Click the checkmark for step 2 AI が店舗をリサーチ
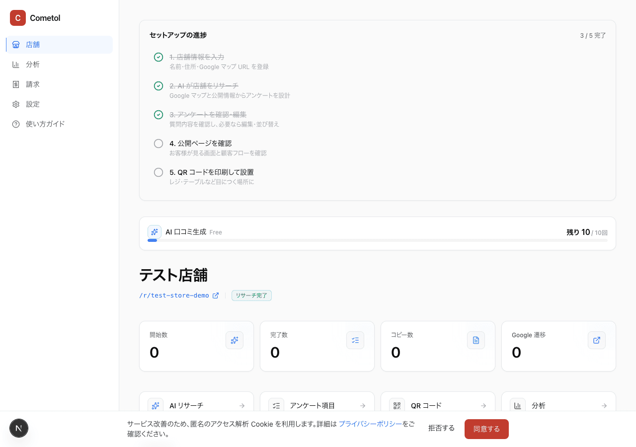The image size is (636, 447). [159, 86]
